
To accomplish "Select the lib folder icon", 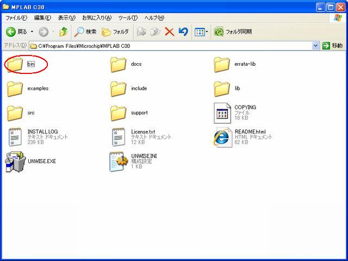I will point(222,89).
